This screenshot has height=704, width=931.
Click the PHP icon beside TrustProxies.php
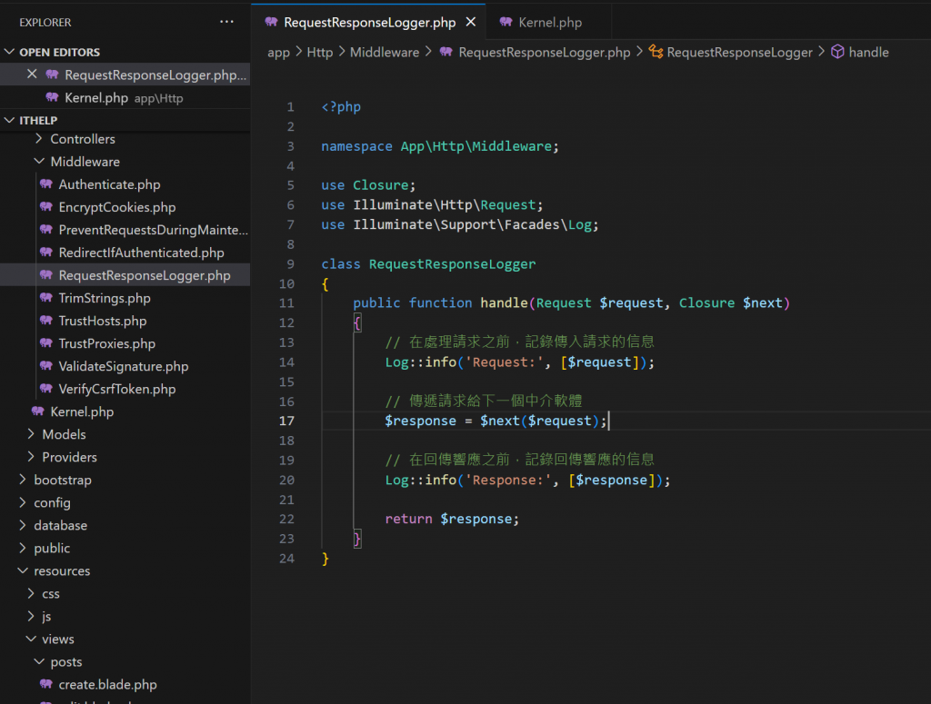click(x=46, y=342)
